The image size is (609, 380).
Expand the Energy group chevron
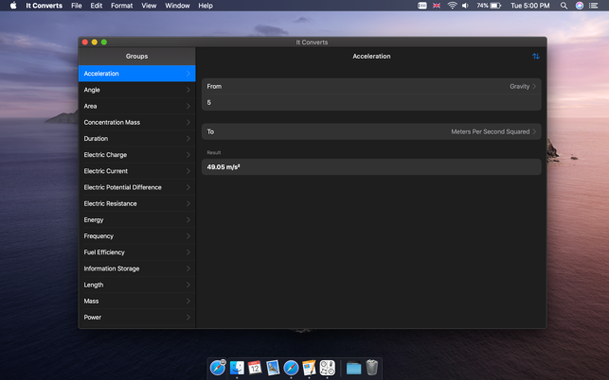click(188, 220)
